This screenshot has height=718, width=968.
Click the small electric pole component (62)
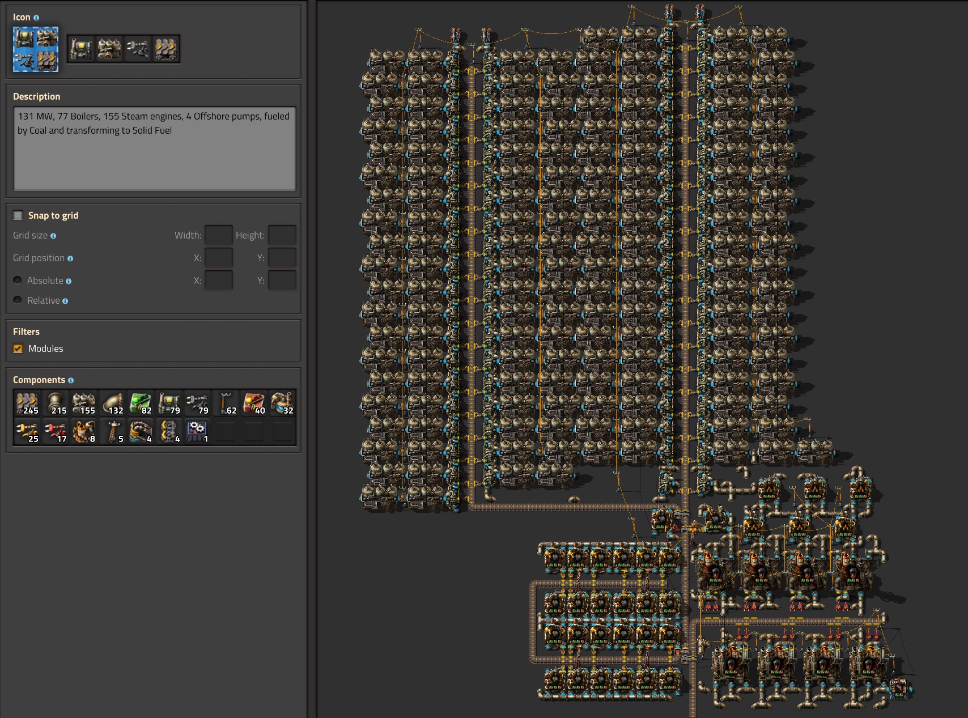(226, 403)
